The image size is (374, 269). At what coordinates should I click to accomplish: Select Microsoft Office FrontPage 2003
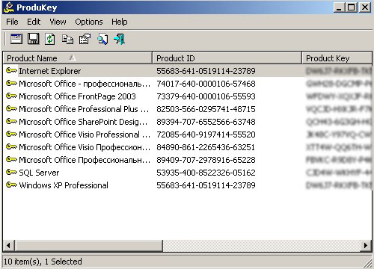click(188, 96)
